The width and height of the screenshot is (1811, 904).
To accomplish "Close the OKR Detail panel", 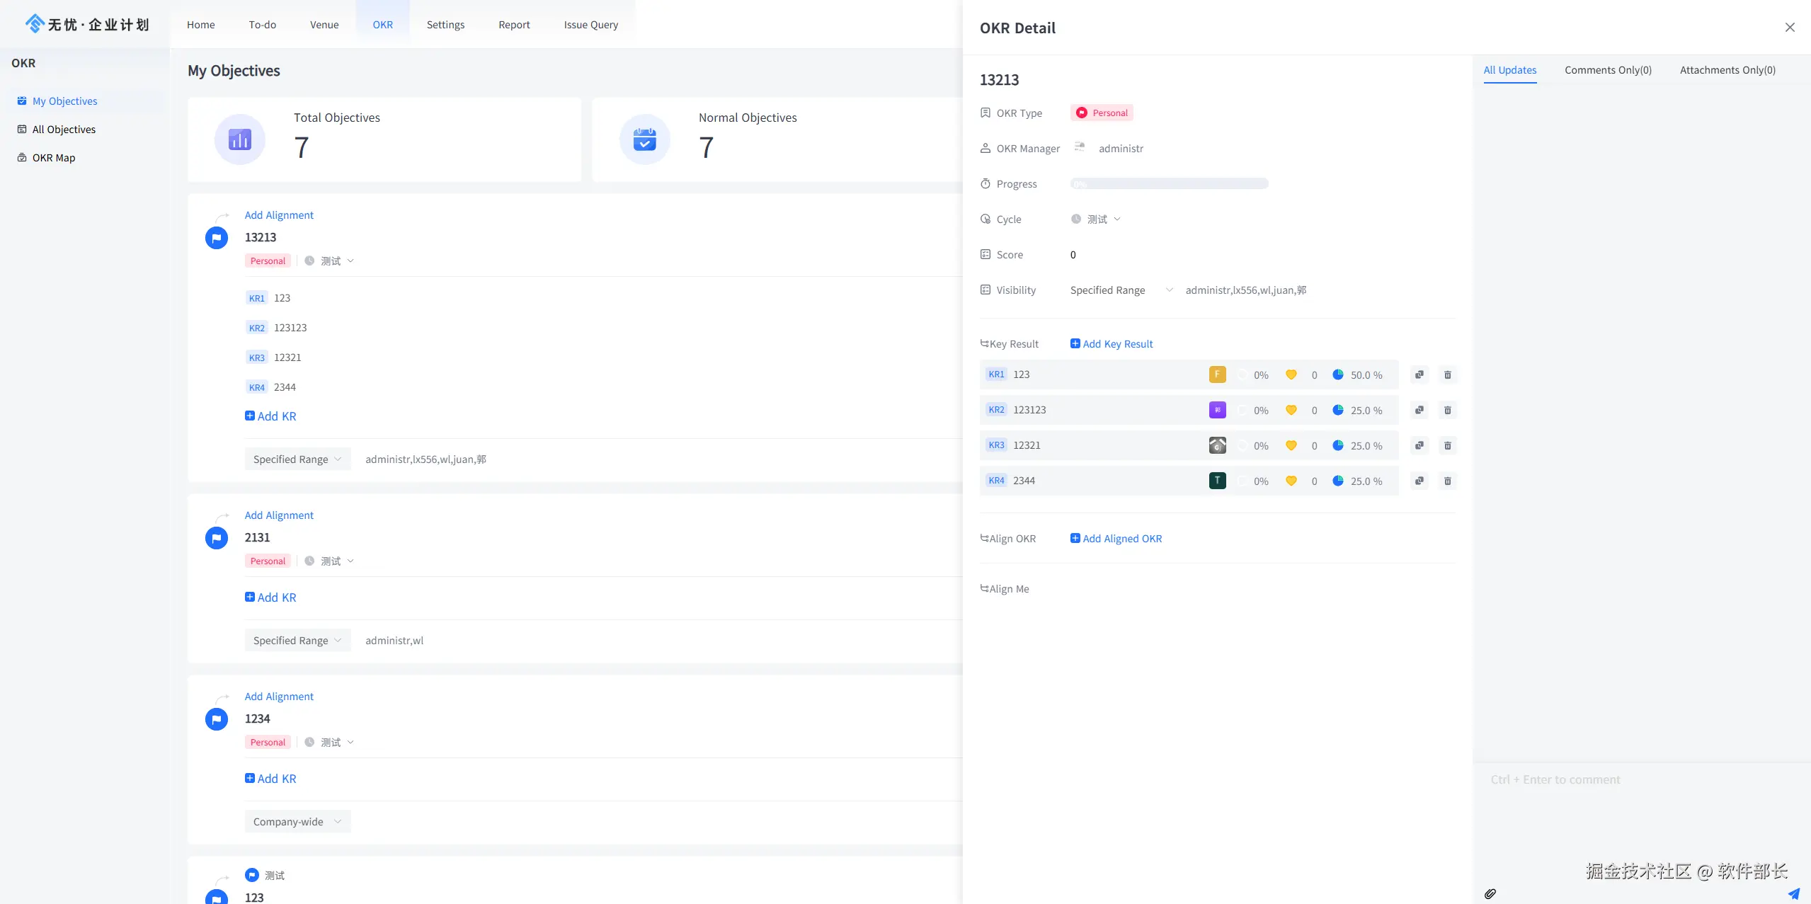I will 1789,28.
